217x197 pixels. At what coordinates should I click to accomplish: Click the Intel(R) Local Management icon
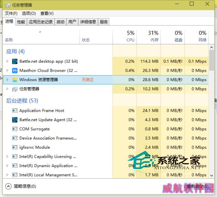15,175
